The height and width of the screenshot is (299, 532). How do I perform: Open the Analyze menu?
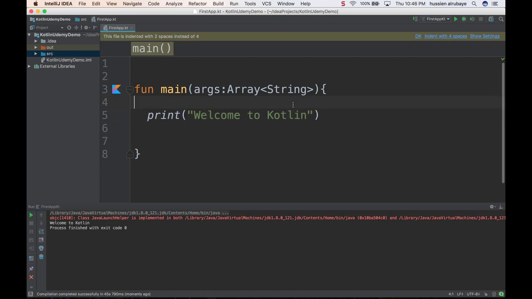(x=174, y=4)
